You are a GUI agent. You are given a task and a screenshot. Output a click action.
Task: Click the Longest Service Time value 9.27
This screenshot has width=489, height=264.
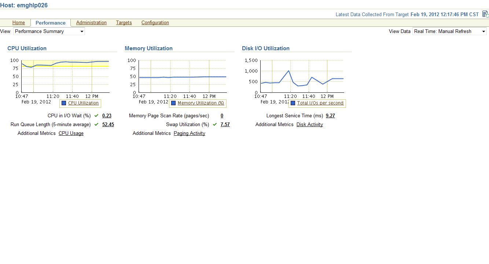pyautogui.click(x=330, y=116)
